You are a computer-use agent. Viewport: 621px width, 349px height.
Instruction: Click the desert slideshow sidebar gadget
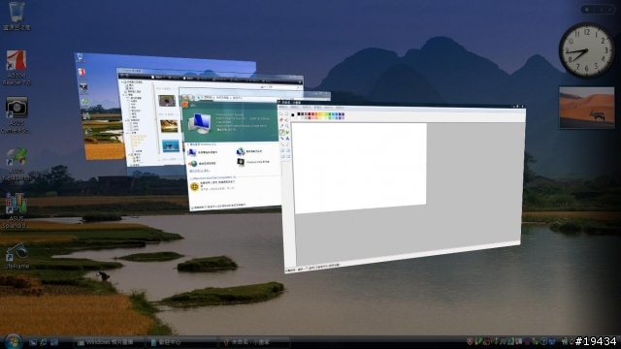click(586, 108)
